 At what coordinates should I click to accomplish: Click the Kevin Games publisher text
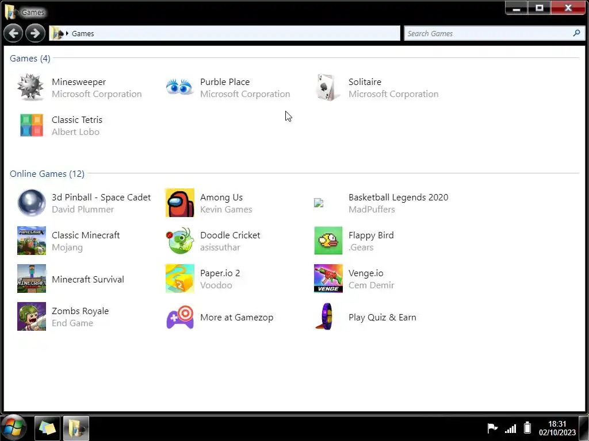tap(226, 209)
